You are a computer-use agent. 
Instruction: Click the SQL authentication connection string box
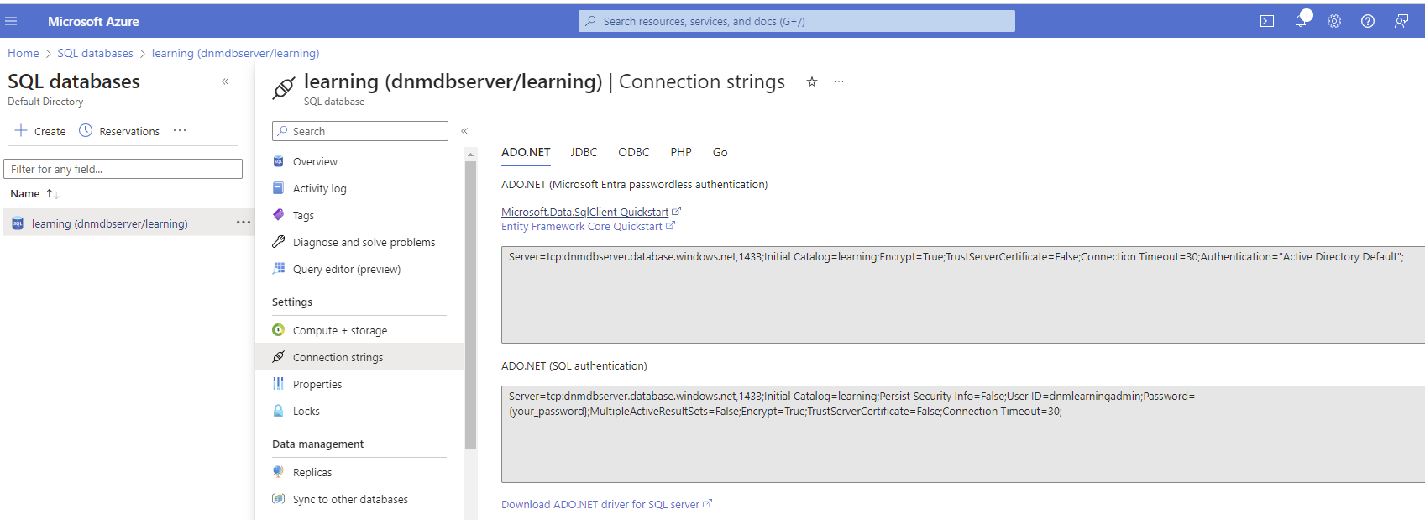click(963, 434)
